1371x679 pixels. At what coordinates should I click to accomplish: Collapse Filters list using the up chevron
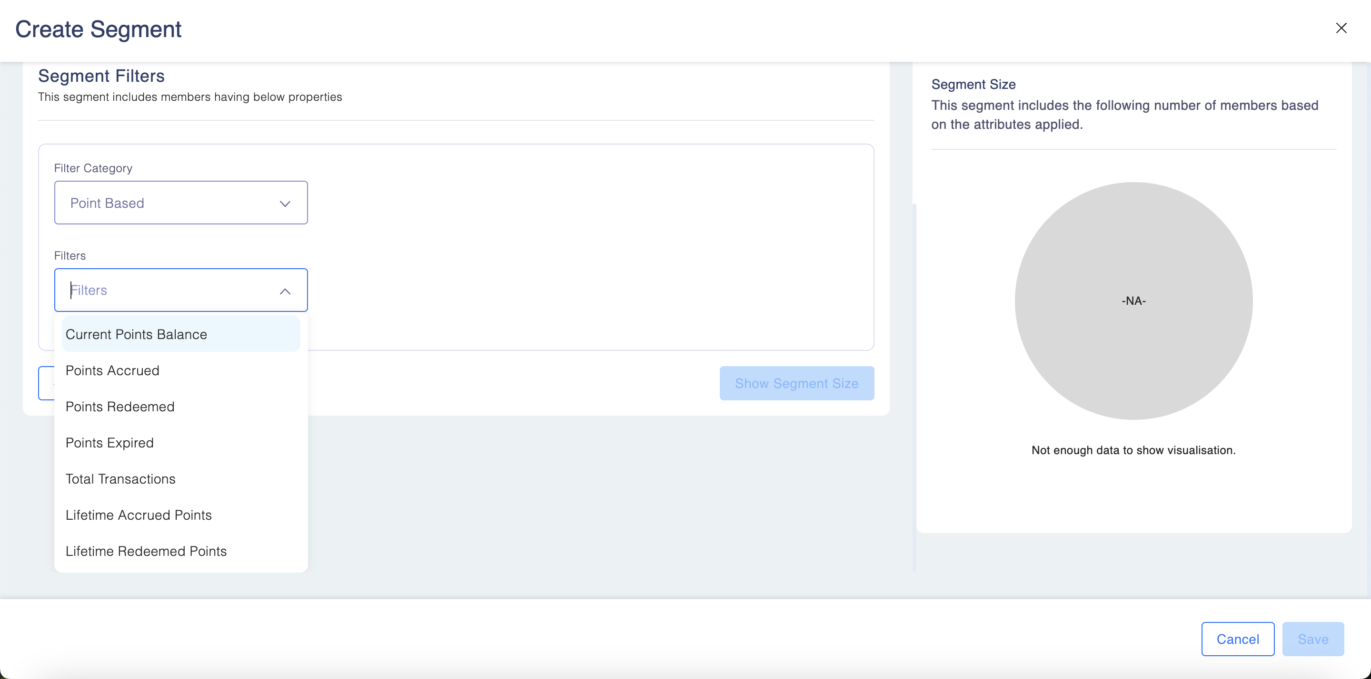(285, 291)
